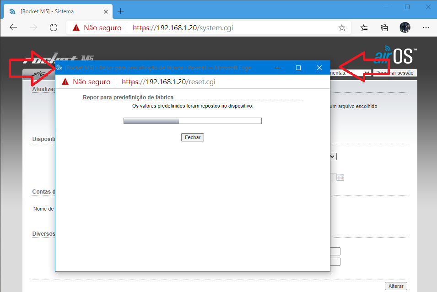The width and height of the screenshot is (437, 292).
Task: Minimize the main Edge window
Action: pyautogui.click(x=386, y=7)
